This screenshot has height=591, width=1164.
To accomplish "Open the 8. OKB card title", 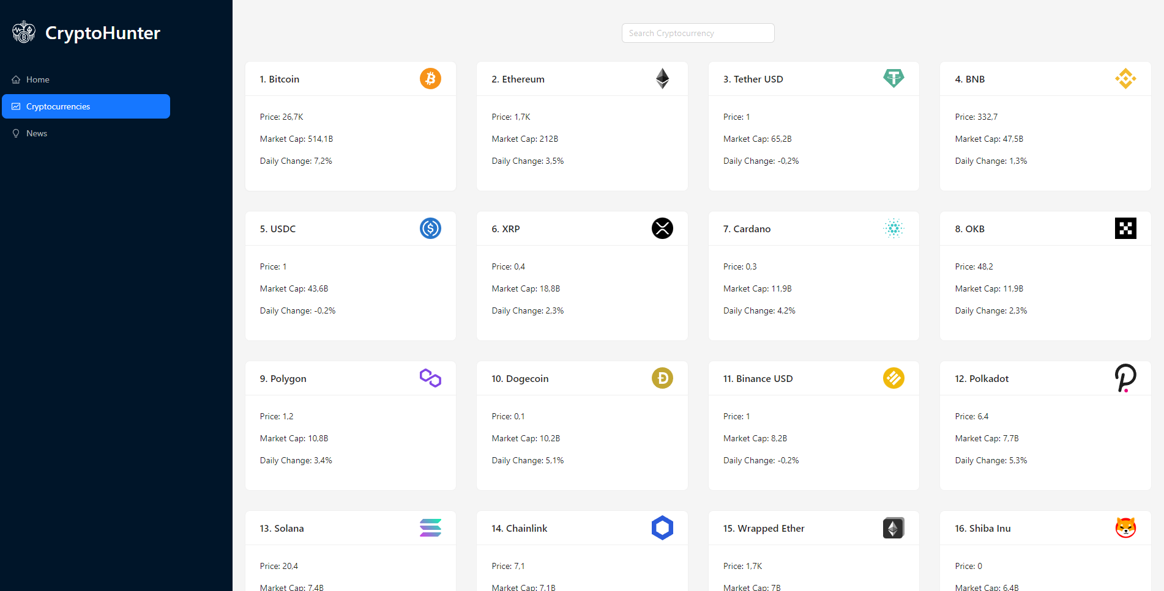I will click(x=969, y=229).
